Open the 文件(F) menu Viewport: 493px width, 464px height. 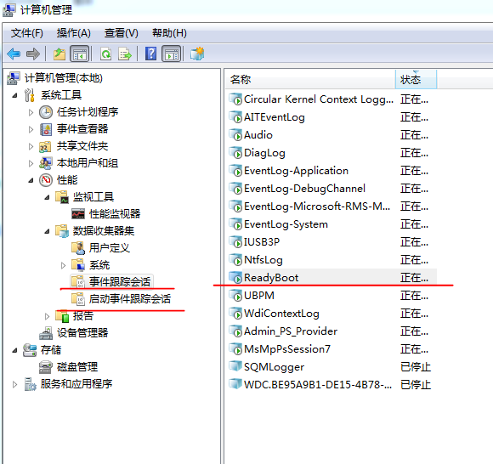(27, 33)
